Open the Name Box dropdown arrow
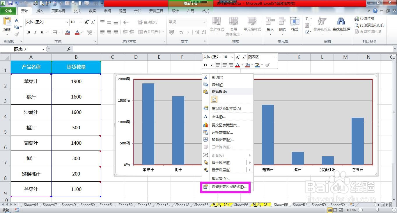The height and width of the screenshot is (213, 397). (x=43, y=49)
